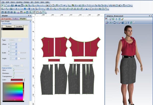Open dropdown next to text tool
153x105 pixels.
click(31, 9)
